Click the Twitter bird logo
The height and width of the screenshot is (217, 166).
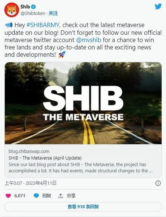point(158,6)
